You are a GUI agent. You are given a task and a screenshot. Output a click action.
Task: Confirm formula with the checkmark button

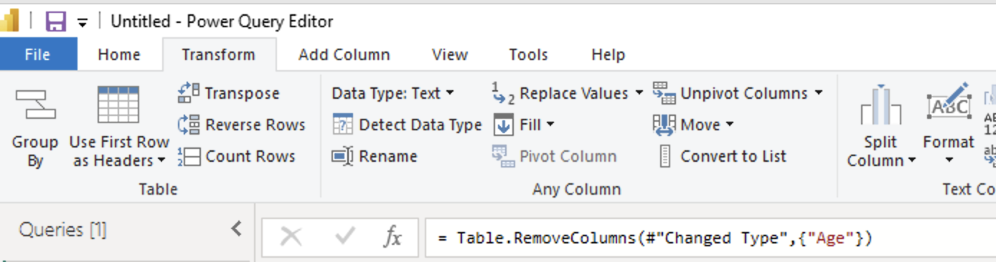click(x=345, y=237)
